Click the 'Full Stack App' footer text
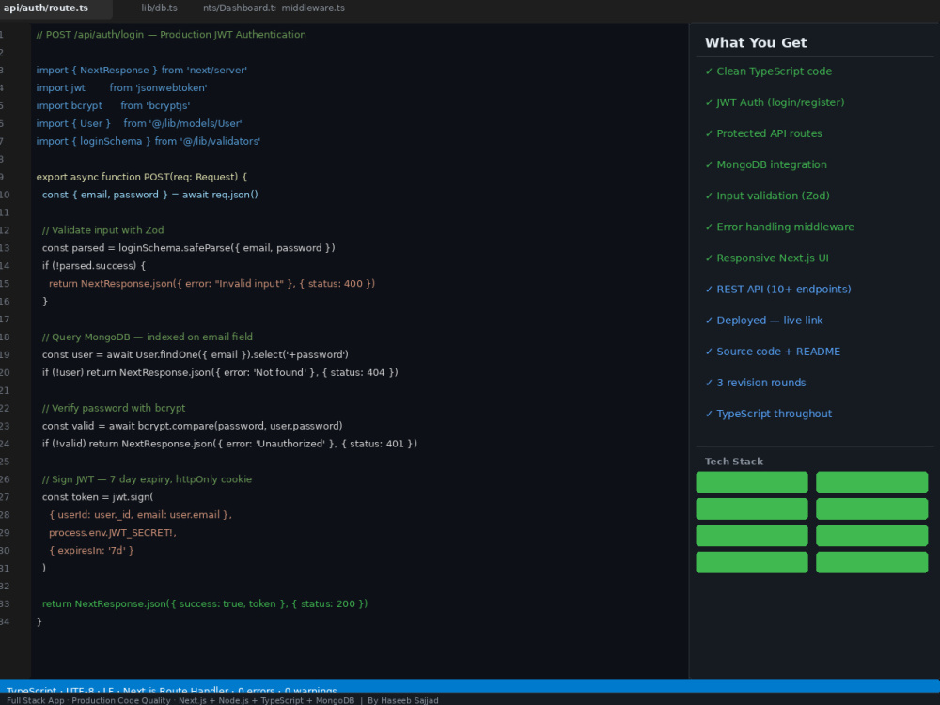The height and width of the screenshot is (705, 940). point(36,700)
